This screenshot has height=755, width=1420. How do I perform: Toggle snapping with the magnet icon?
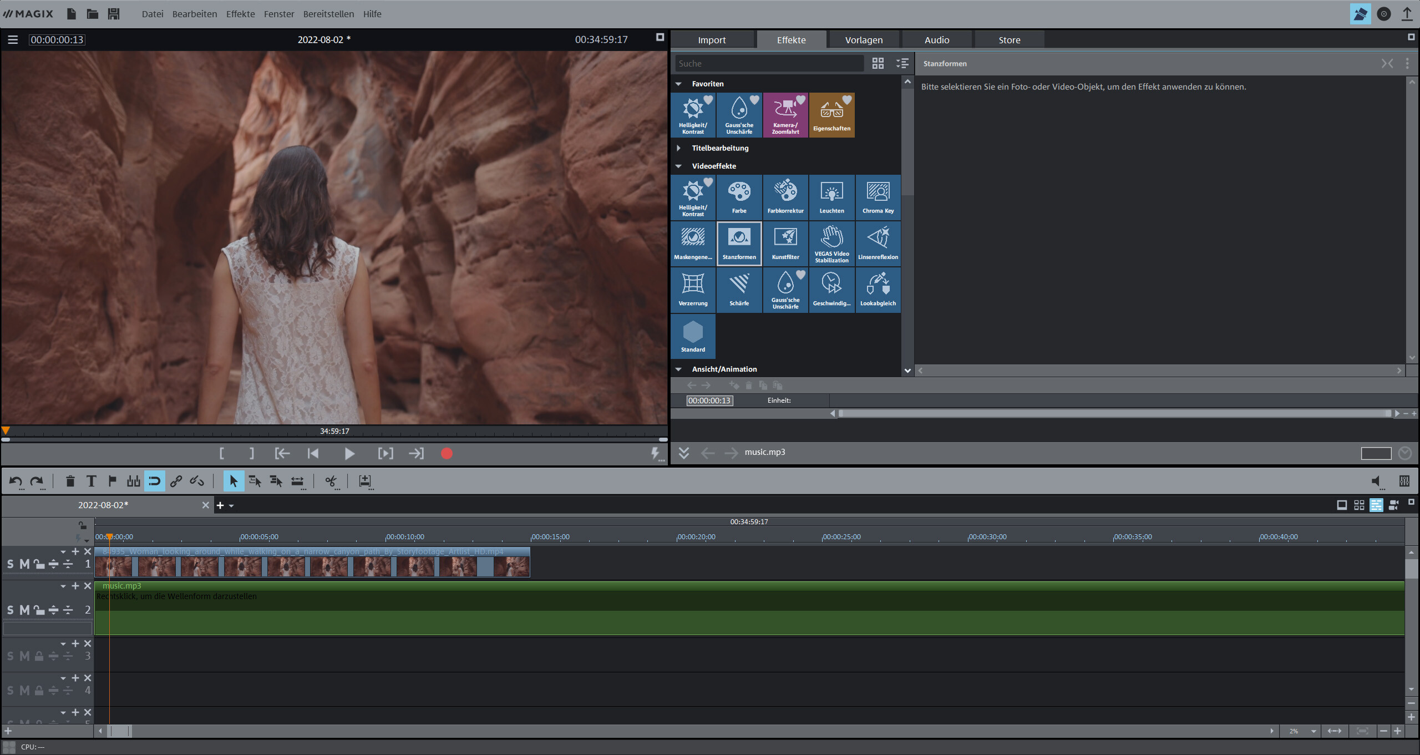pyautogui.click(x=155, y=481)
